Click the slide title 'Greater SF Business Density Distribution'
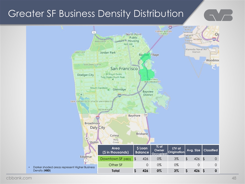The height and width of the screenshot is (184, 245). click(x=96, y=14)
